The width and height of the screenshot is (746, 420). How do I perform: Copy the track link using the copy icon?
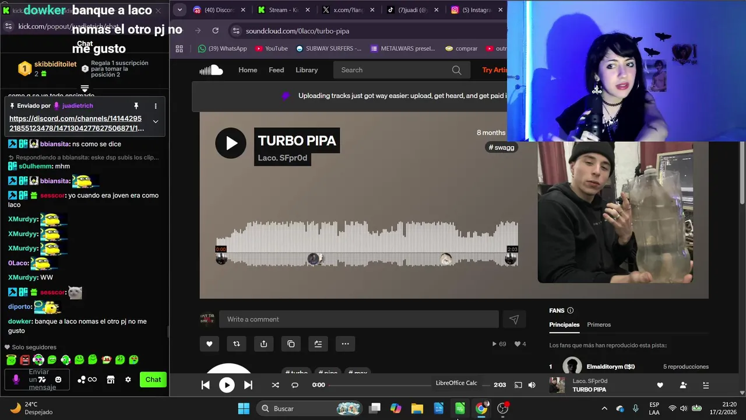tap(291, 344)
